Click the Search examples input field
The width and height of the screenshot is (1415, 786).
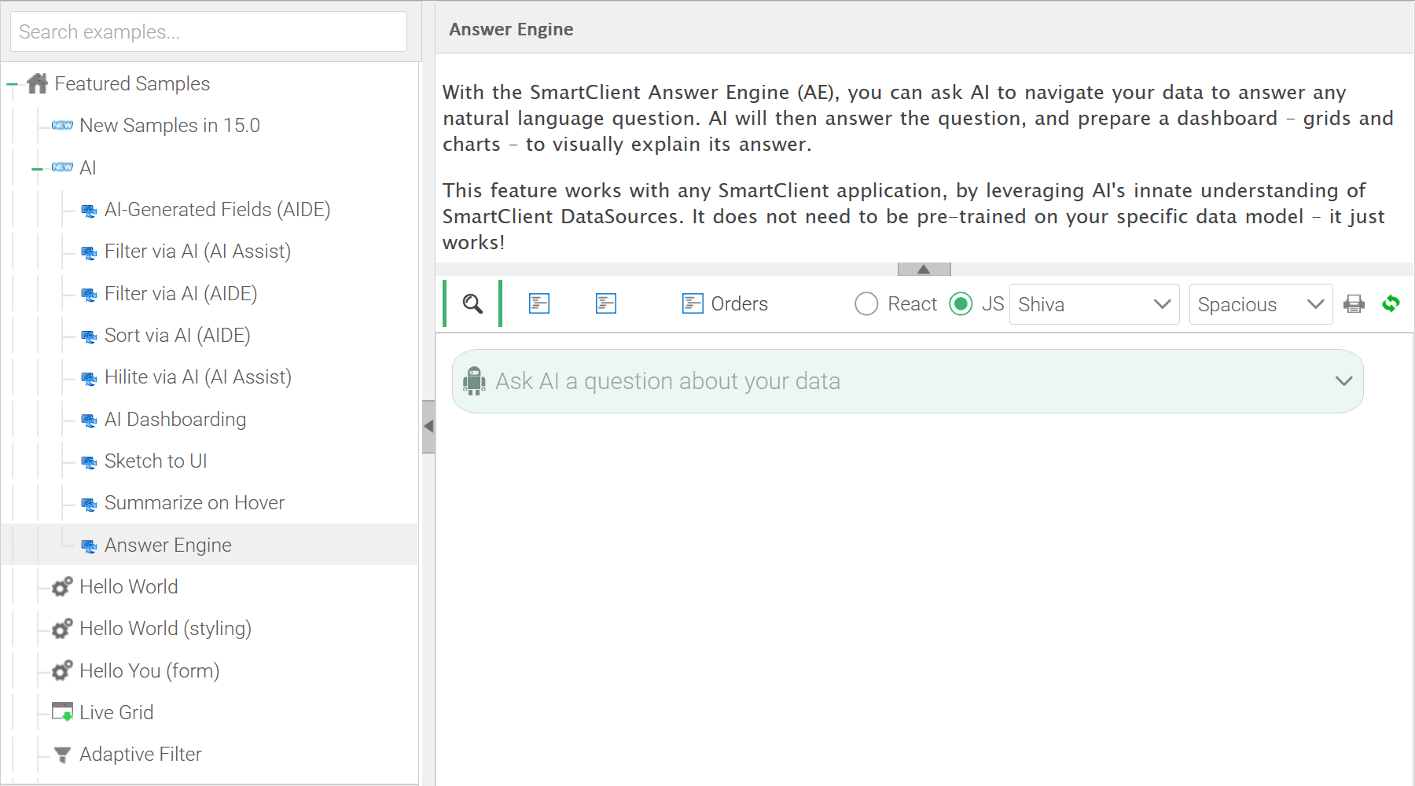click(x=208, y=31)
